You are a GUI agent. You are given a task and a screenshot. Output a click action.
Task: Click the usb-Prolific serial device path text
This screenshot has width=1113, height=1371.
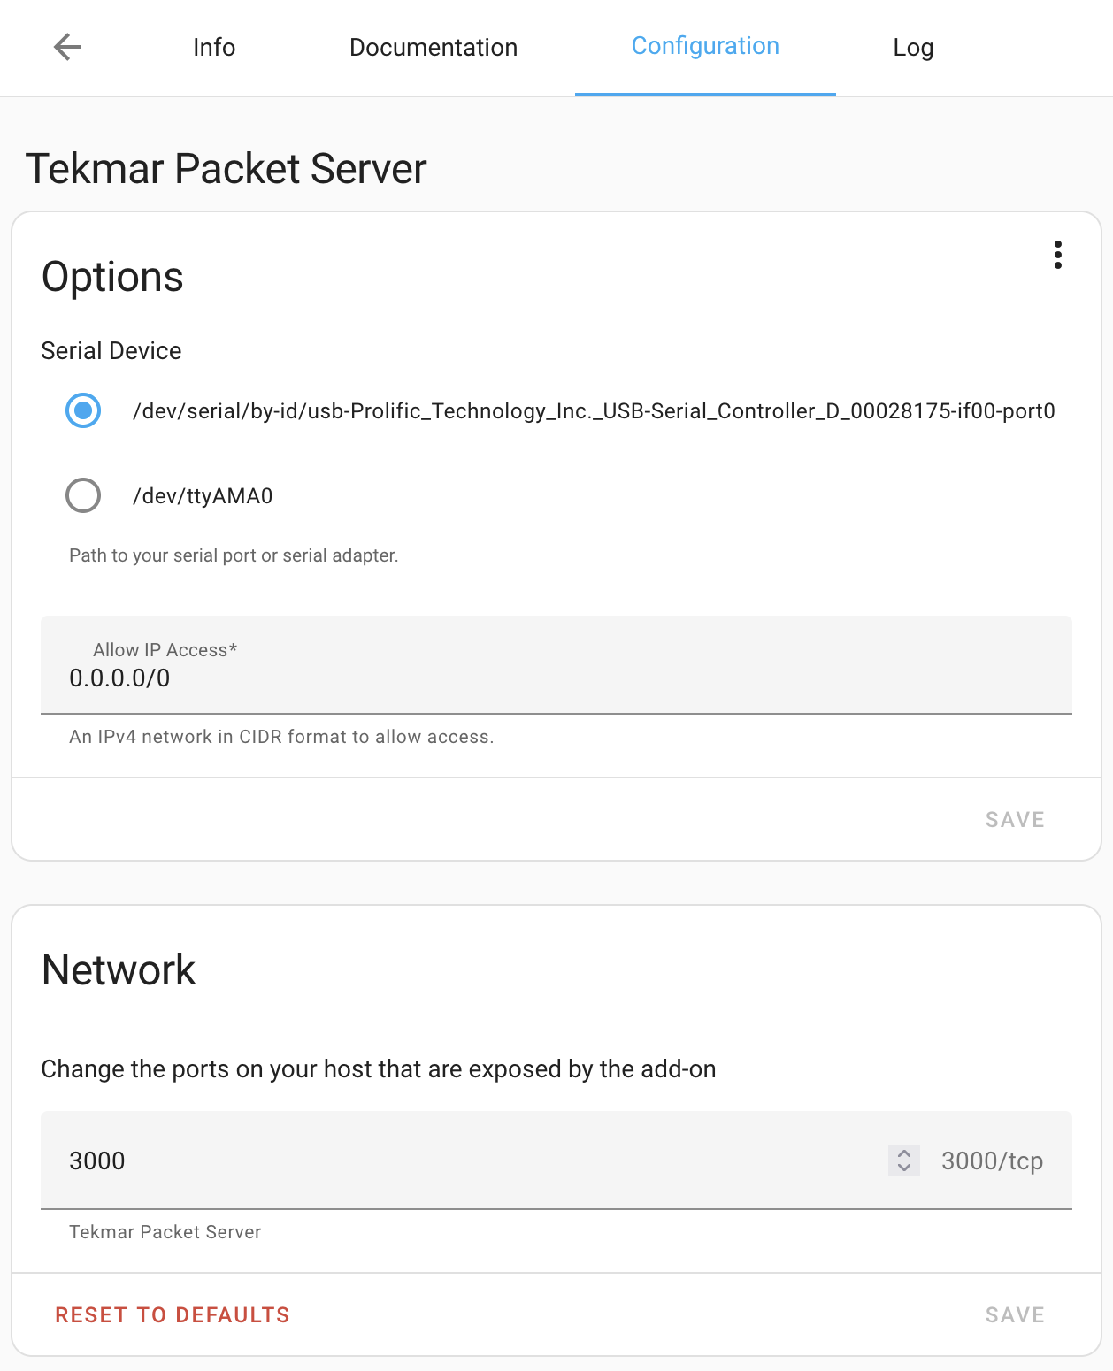point(593,411)
